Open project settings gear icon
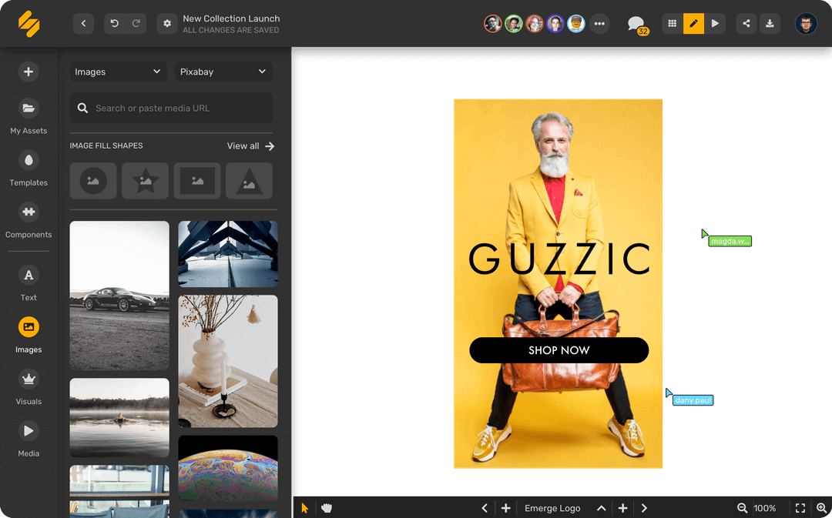 pyautogui.click(x=167, y=24)
